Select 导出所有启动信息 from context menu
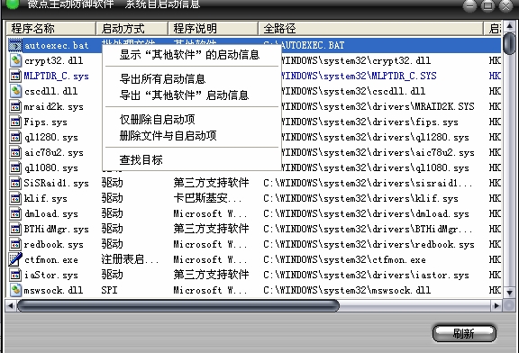Image resolution: width=519 pixels, height=353 pixels. pos(163,79)
